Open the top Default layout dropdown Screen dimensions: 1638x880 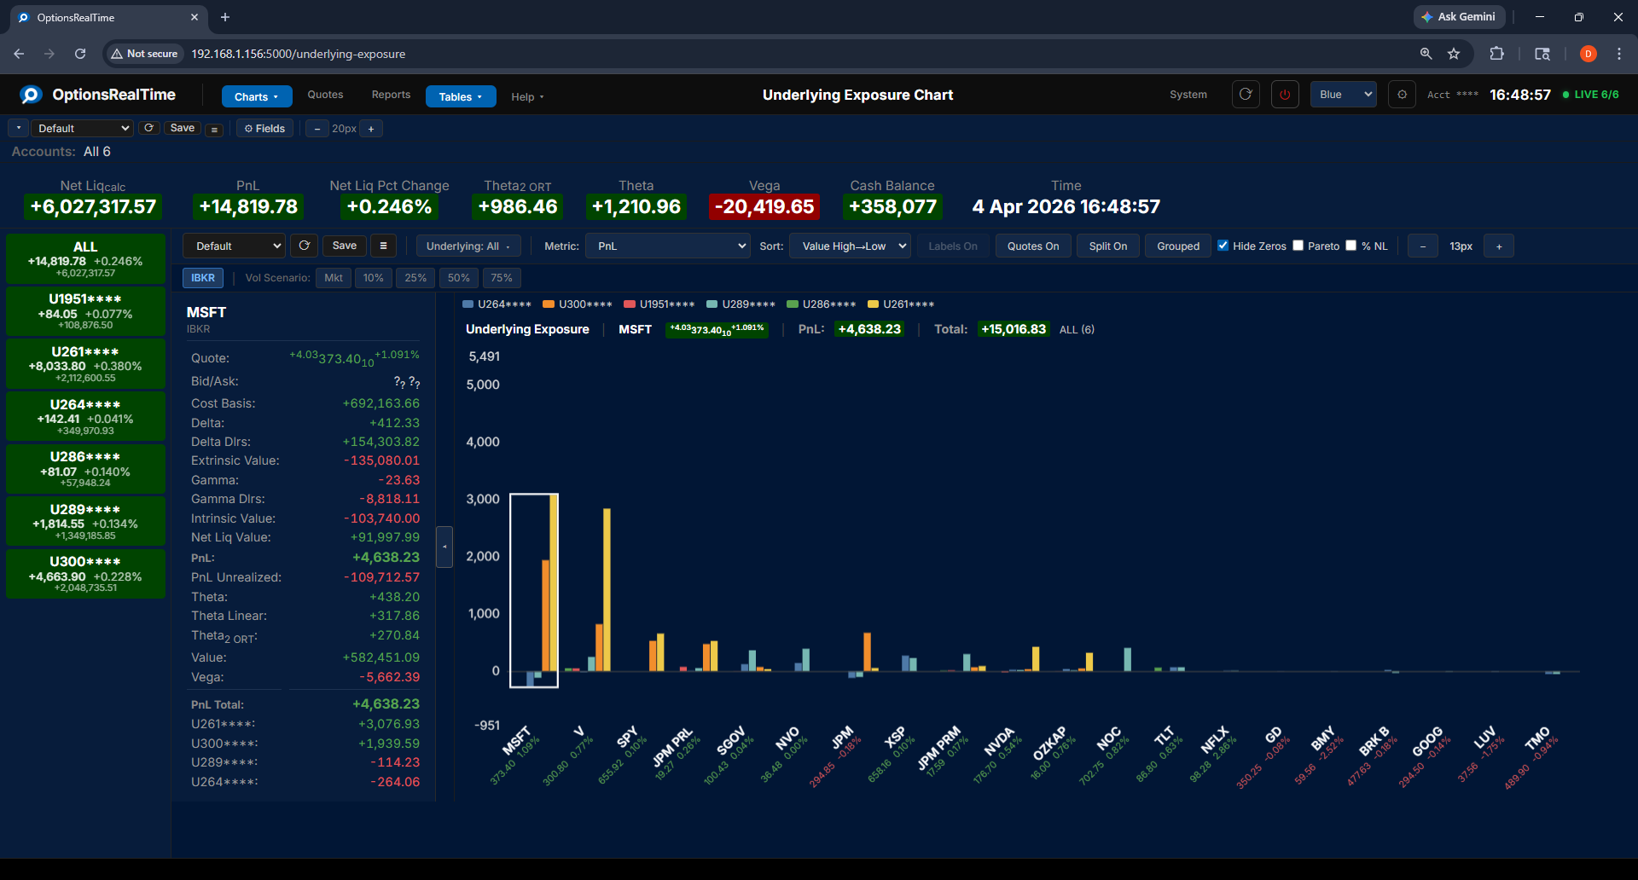click(82, 128)
